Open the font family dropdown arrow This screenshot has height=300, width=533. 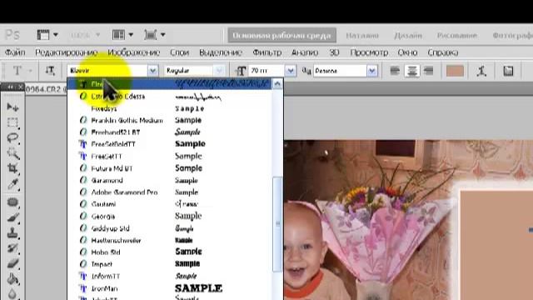(152, 71)
